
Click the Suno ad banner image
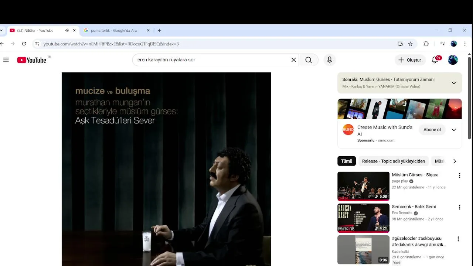click(x=399, y=109)
